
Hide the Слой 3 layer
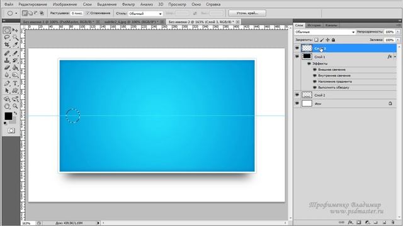297,48
